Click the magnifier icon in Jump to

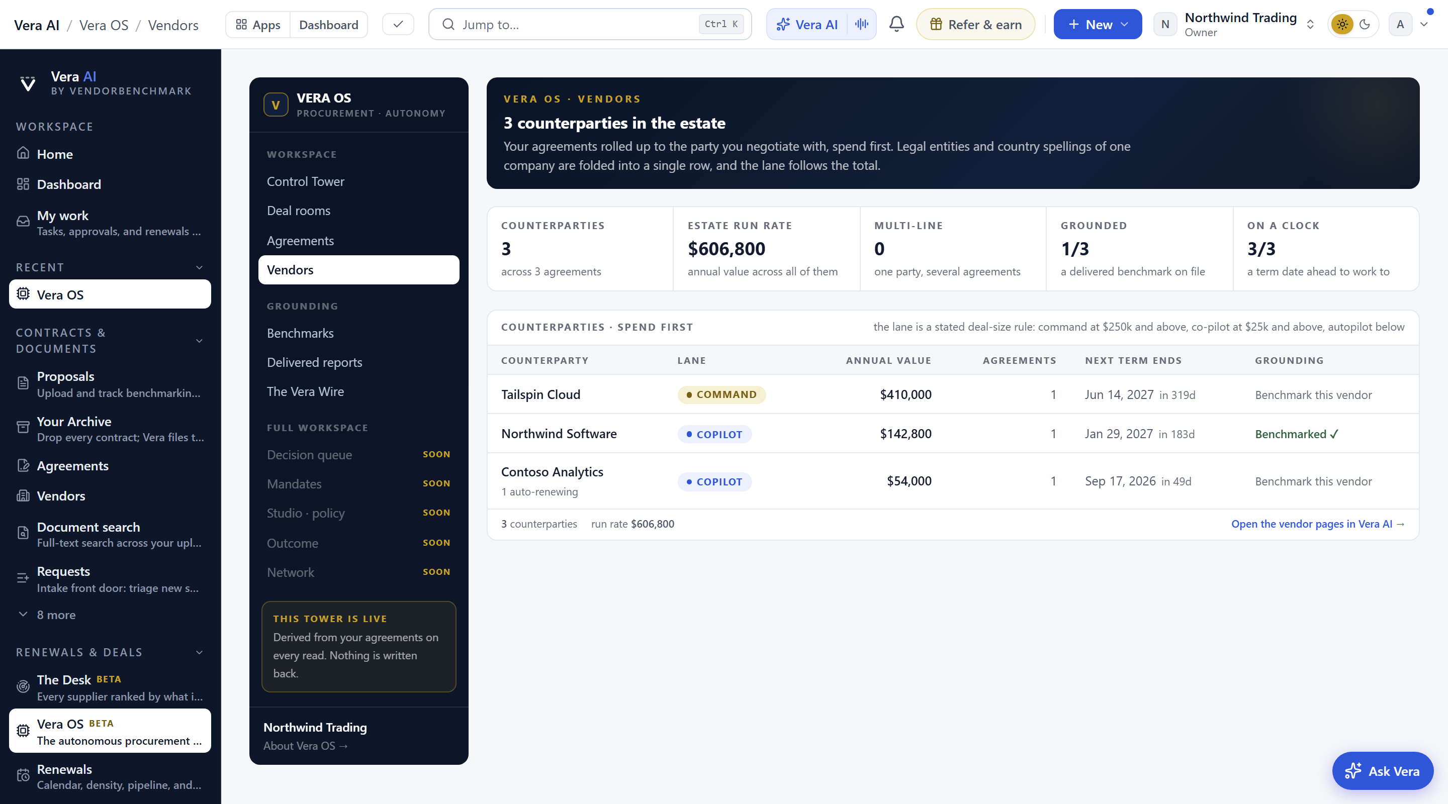pos(448,24)
